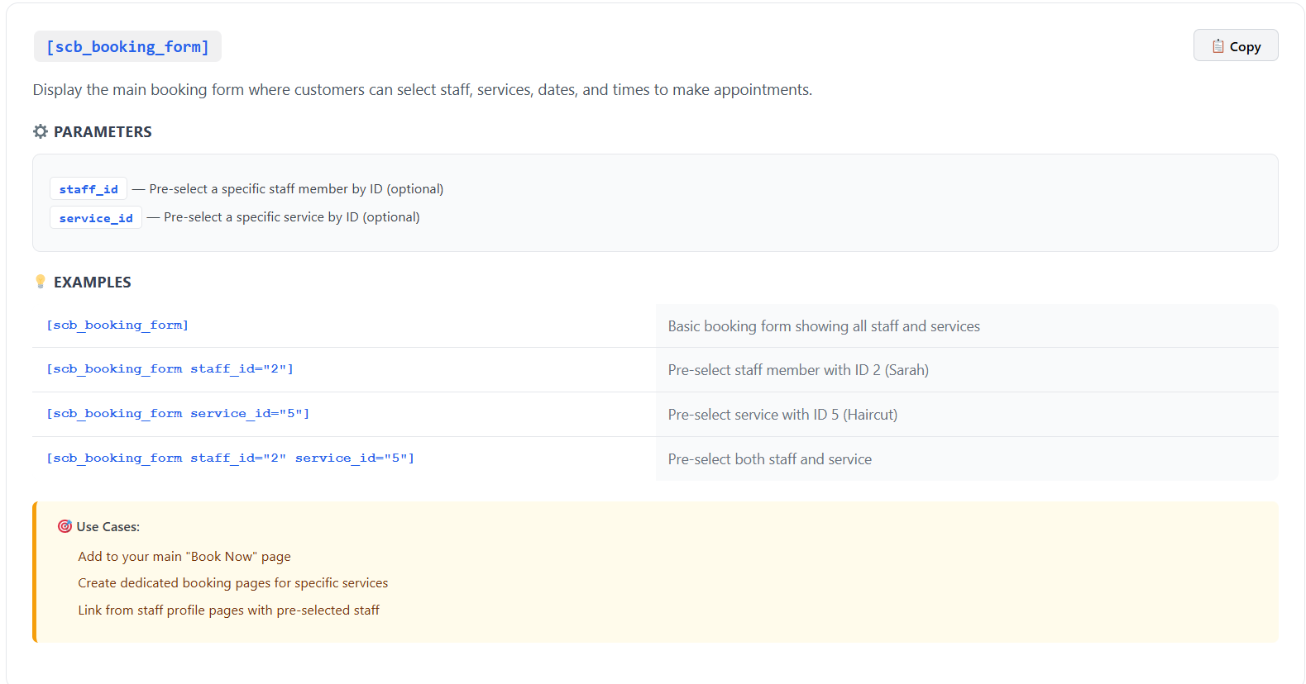Select the basic [scb_booking_form] example code
Image resolution: width=1306 pixels, height=684 pixels.
pos(117,325)
